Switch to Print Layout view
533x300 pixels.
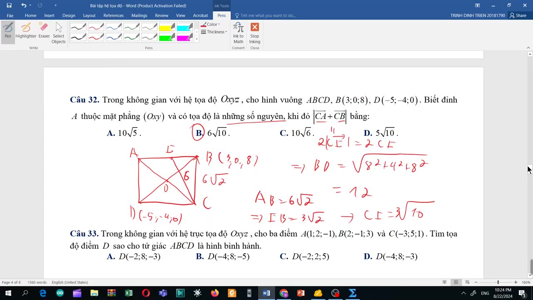(456, 282)
